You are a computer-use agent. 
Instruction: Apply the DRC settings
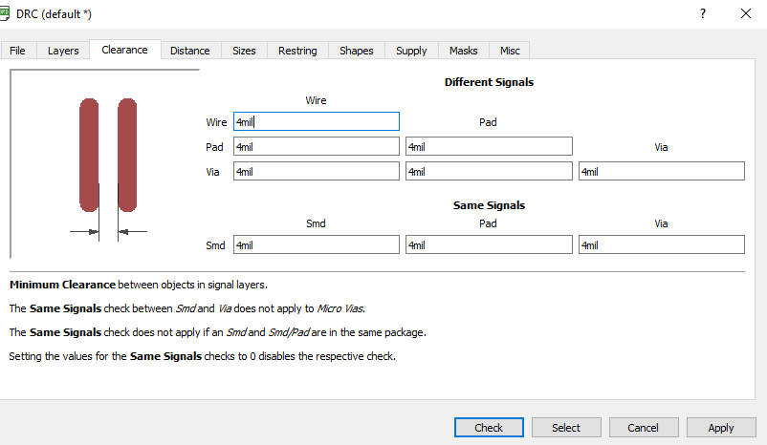coord(721,428)
